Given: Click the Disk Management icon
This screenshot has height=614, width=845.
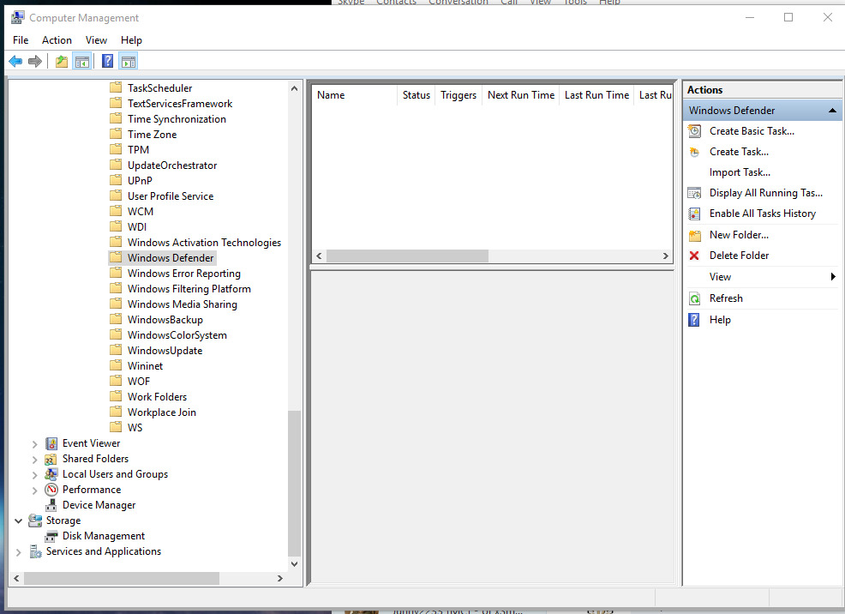Looking at the screenshot, I should pos(51,536).
